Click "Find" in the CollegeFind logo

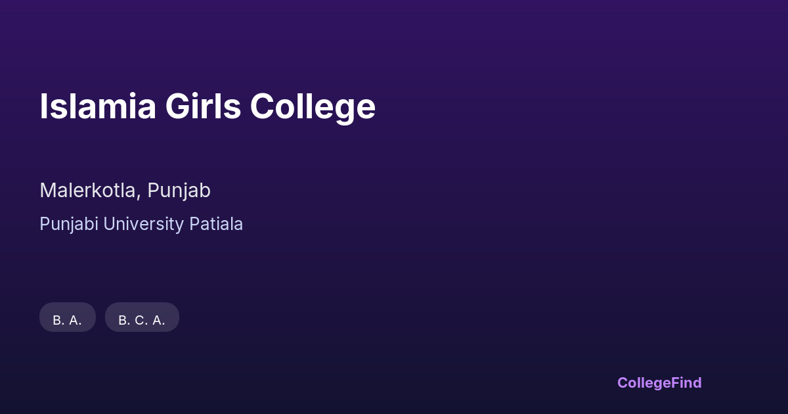687,382
